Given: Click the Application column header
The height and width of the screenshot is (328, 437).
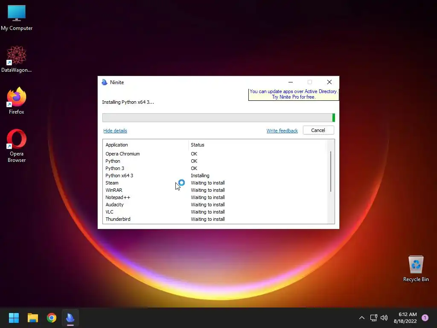Looking at the screenshot, I should pyautogui.click(x=146, y=145).
